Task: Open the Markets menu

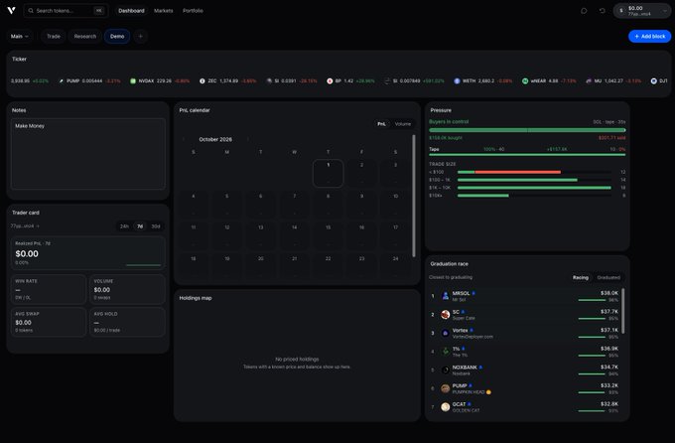Action: click(x=163, y=11)
